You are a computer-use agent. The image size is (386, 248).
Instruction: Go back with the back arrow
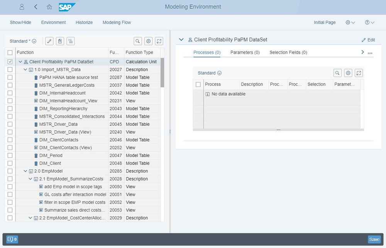36,7
